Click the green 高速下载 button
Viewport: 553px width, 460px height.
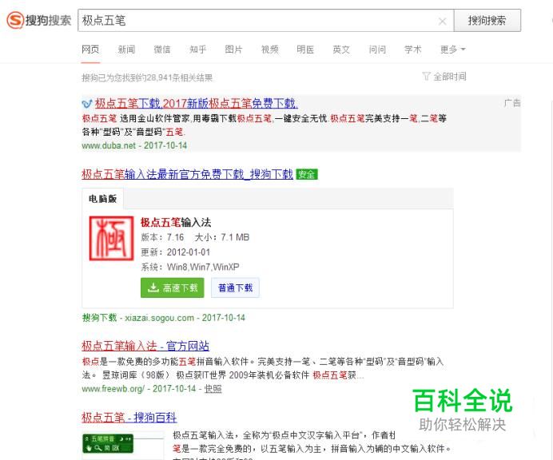pyautogui.click(x=172, y=287)
